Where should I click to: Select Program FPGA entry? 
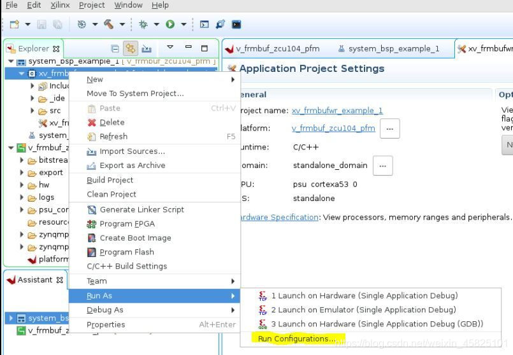[155, 224]
